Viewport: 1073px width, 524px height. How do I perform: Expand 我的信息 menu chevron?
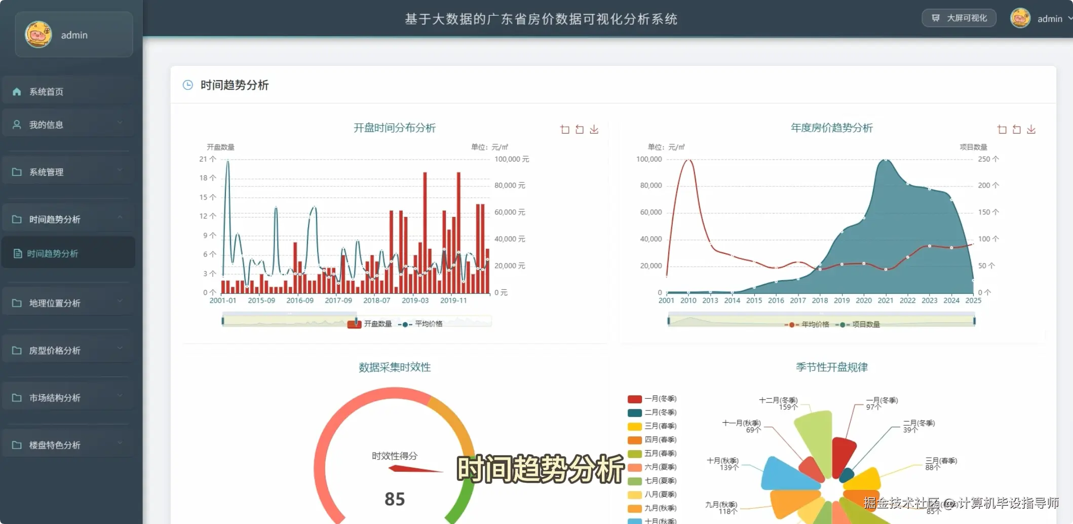[x=120, y=123]
